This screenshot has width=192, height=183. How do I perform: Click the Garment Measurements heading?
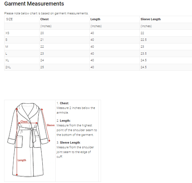coord(34,4)
